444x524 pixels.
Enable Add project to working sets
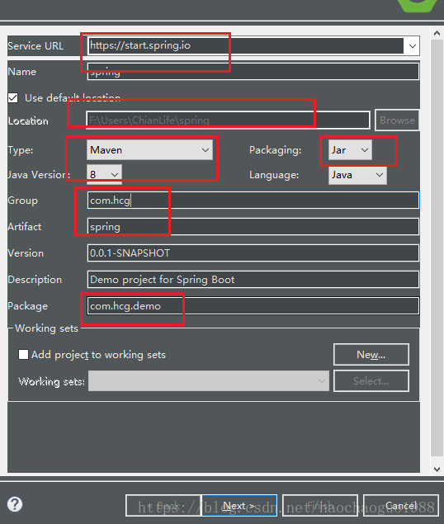23,354
